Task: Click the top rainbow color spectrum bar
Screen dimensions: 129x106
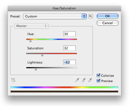Action: [x=64, y=87]
